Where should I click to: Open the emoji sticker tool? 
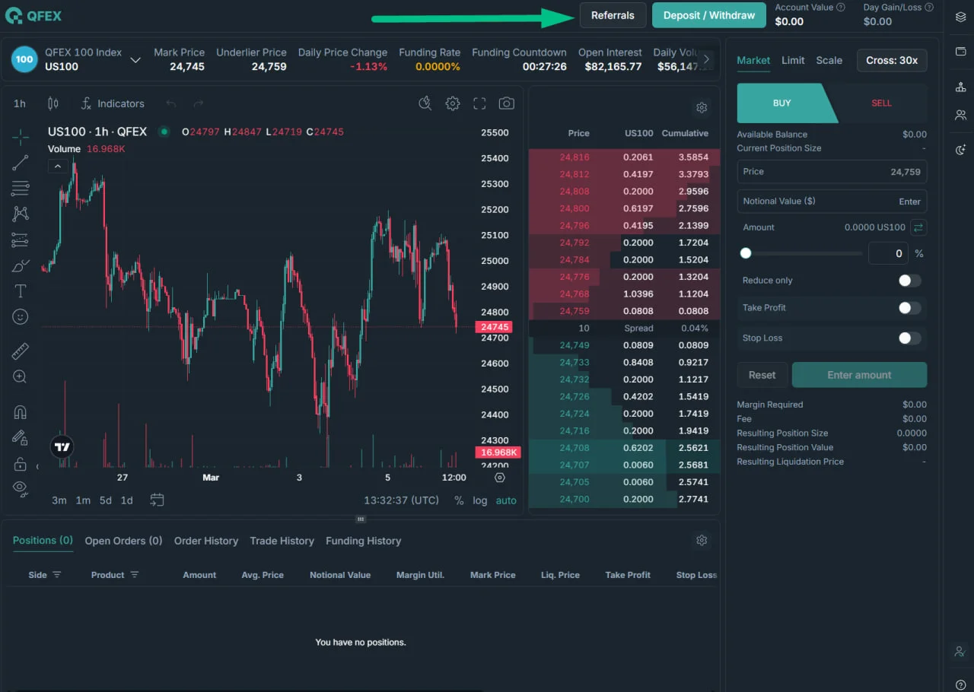click(x=21, y=316)
